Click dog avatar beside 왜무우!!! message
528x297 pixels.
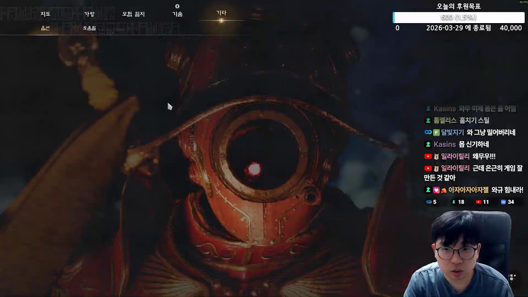point(436,156)
